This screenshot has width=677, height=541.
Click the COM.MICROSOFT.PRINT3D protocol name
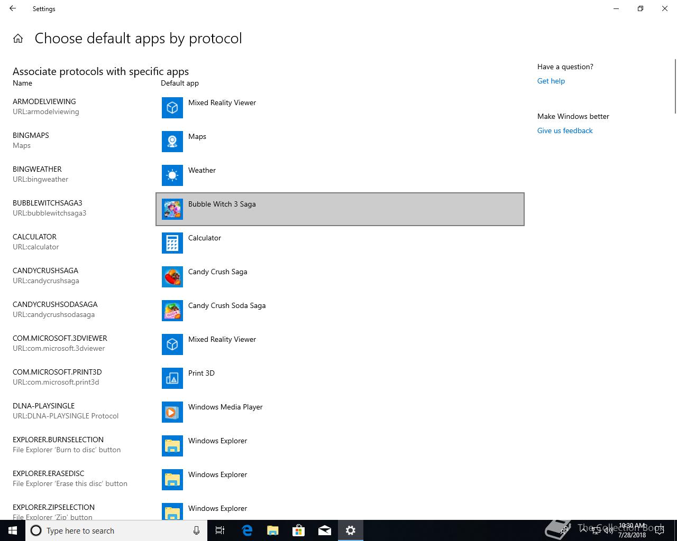point(57,372)
